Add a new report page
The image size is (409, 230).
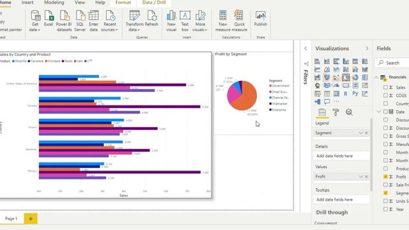(31, 218)
